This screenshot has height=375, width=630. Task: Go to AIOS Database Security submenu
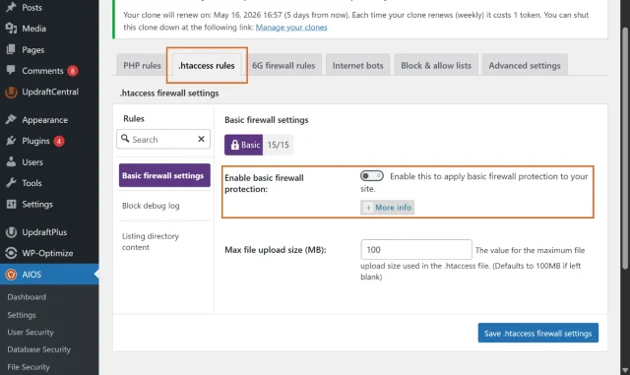[x=39, y=349]
